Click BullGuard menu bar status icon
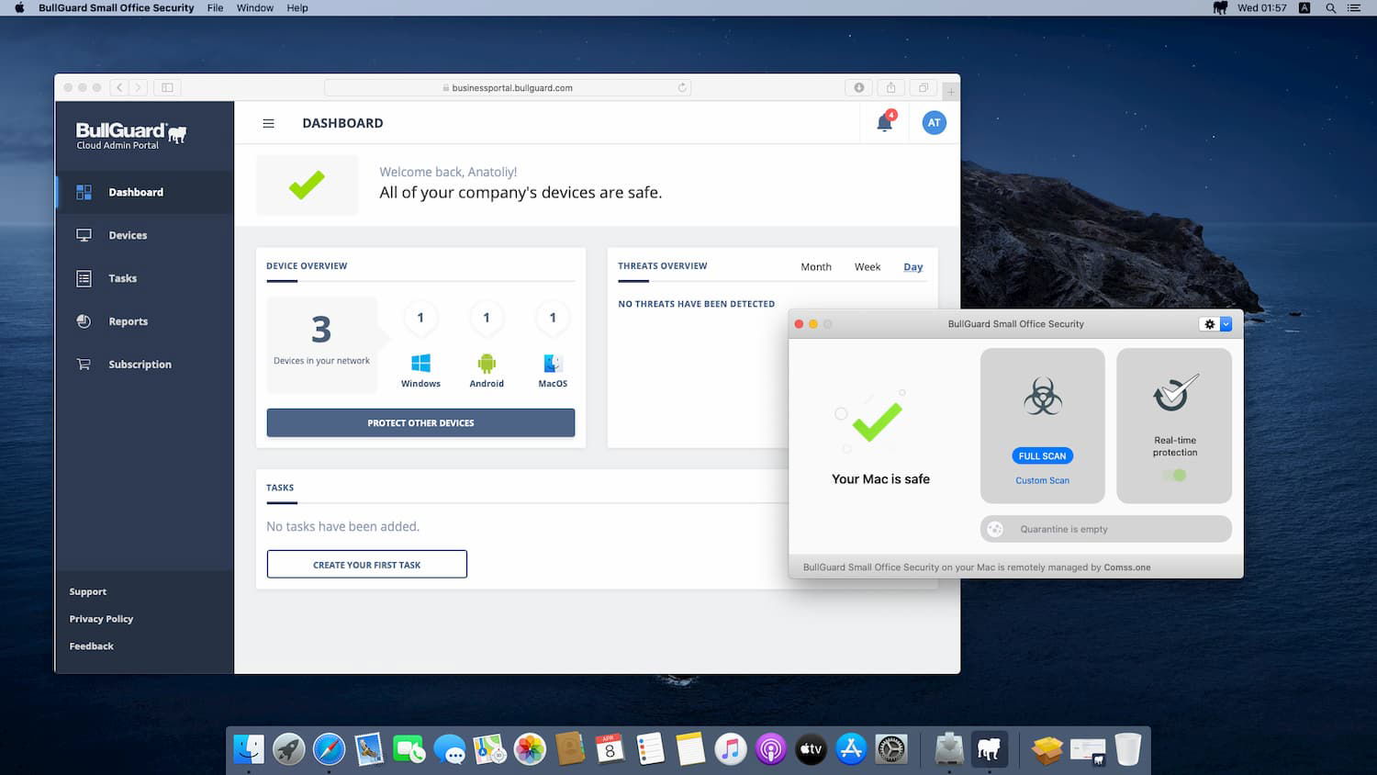This screenshot has height=775, width=1377. click(x=1220, y=8)
